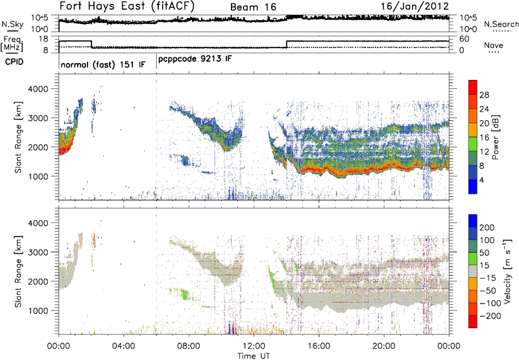Click the 'Freq. [MHz]' axis label
This screenshot has height=360, width=519.
[x=12, y=44]
